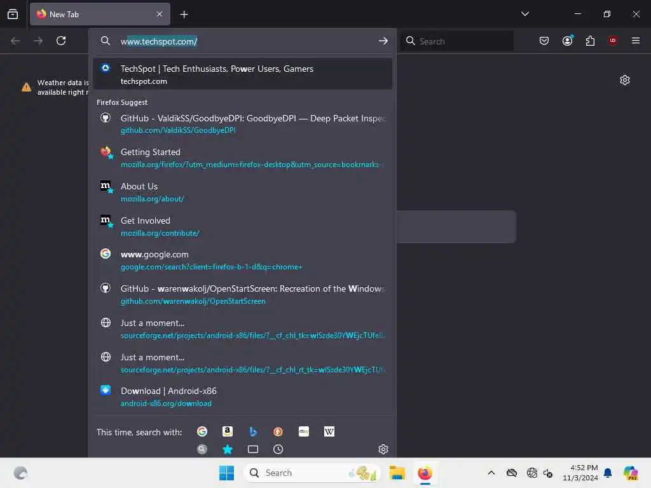The height and width of the screenshot is (488, 651).
Task: Open the clock showing 4:52 PM
Action: (x=580, y=473)
